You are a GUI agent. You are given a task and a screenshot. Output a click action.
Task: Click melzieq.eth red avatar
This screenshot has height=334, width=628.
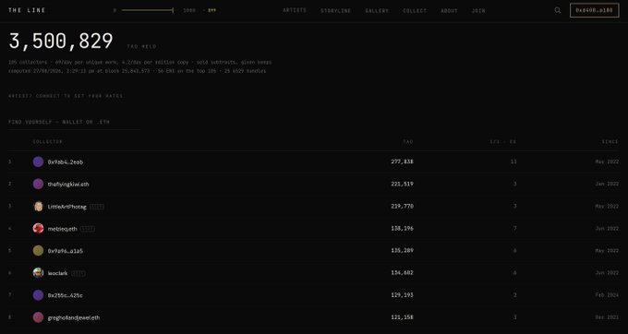(x=38, y=229)
